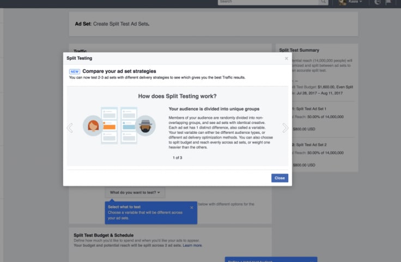Open the globe notifications icon
The image size is (401, 262).
click(x=378, y=2)
